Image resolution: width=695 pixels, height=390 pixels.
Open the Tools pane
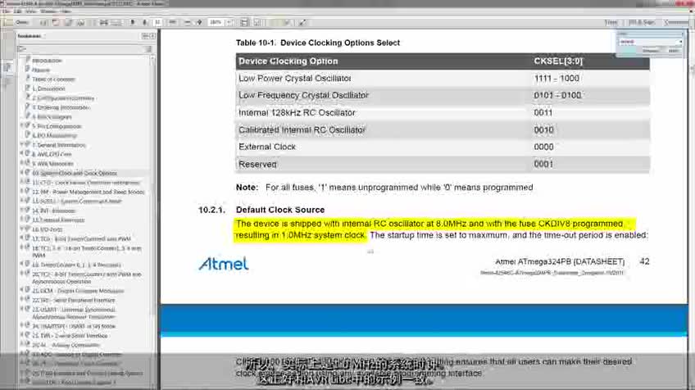[x=611, y=22]
